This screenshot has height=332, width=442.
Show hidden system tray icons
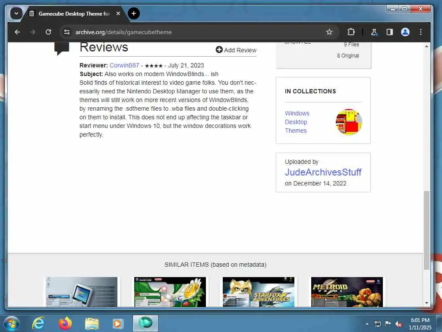coord(367,324)
